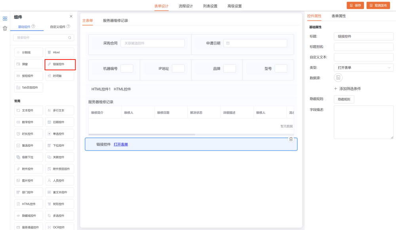The height and width of the screenshot is (230, 396).
Task: Open the 数据源 document icon button
Action: pyautogui.click(x=338, y=78)
